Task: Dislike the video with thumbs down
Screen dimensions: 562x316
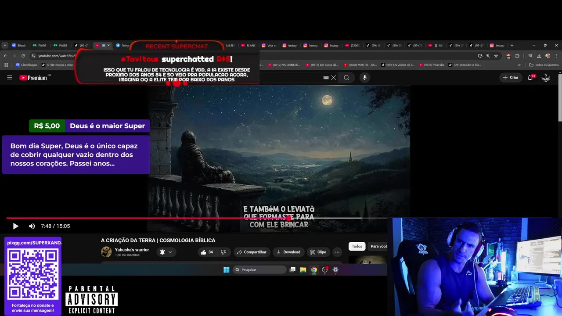Action: click(x=223, y=252)
